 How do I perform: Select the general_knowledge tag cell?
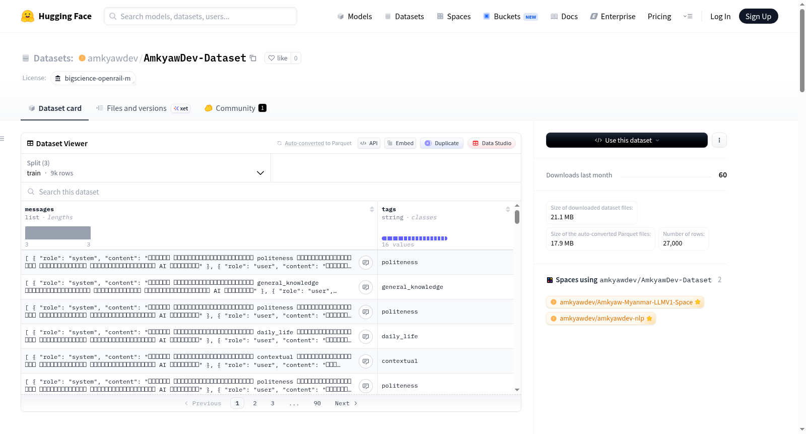click(445, 287)
